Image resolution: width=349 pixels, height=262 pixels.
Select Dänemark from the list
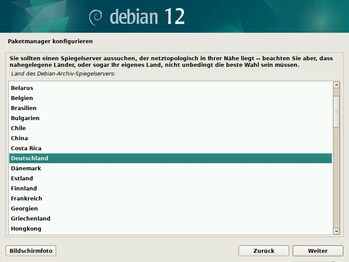tap(26, 168)
